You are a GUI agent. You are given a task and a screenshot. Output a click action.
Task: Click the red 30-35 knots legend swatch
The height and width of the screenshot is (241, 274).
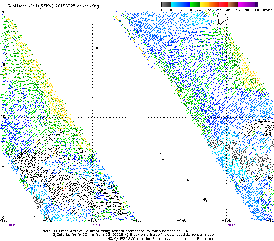pos(224,4)
